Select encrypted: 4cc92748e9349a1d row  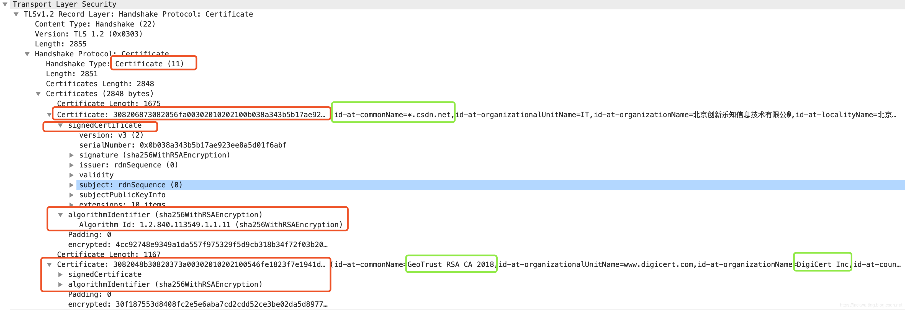[198, 245]
